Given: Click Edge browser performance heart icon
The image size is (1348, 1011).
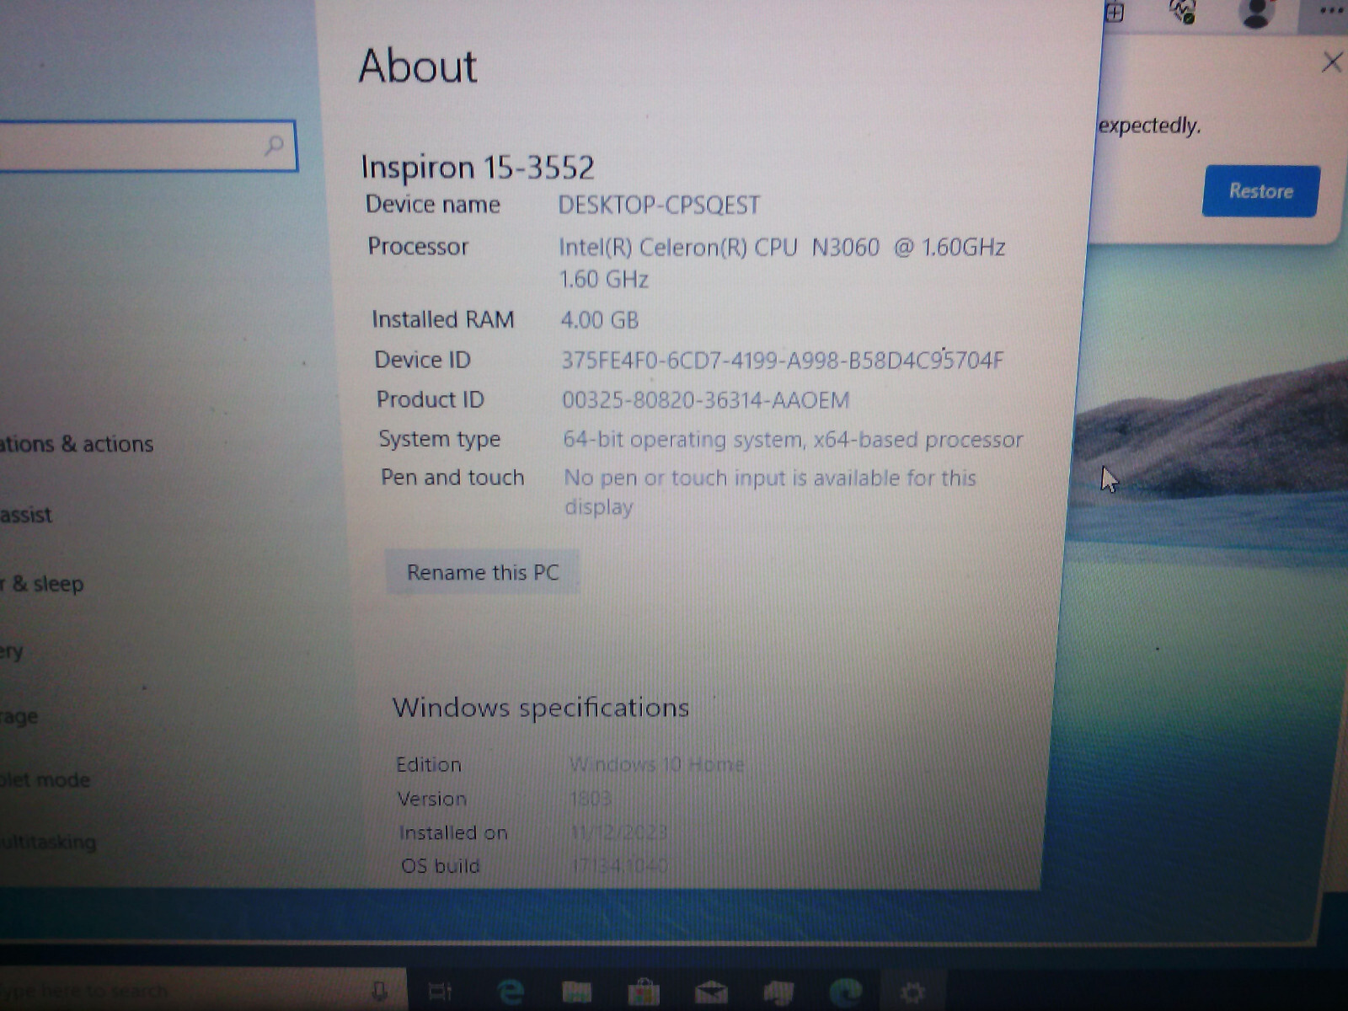Looking at the screenshot, I should click(x=1183, y=12).
